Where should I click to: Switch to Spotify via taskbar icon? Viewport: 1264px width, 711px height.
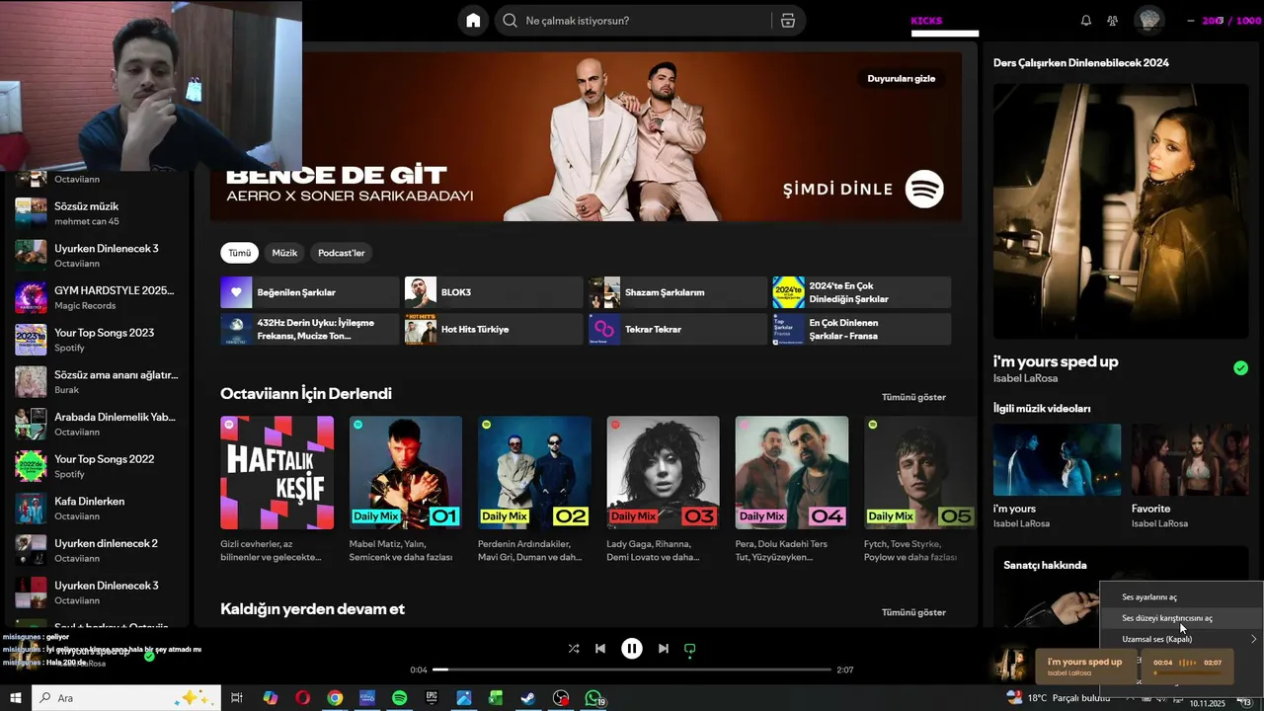click(399, 698)
